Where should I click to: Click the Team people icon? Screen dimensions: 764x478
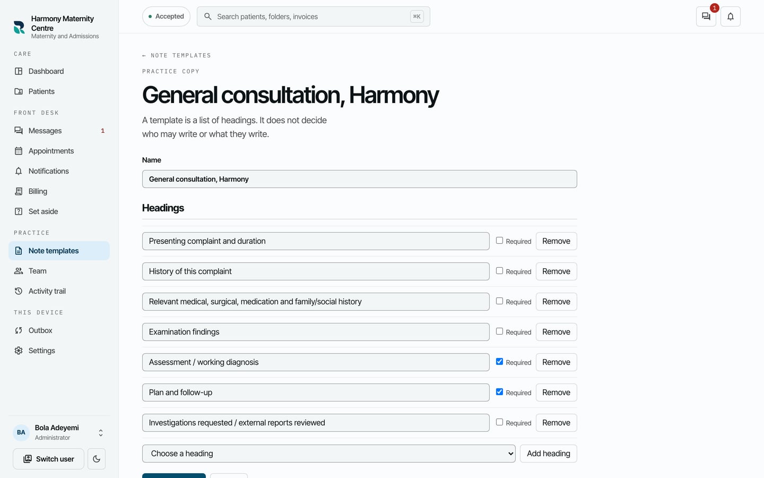point(19,271)
